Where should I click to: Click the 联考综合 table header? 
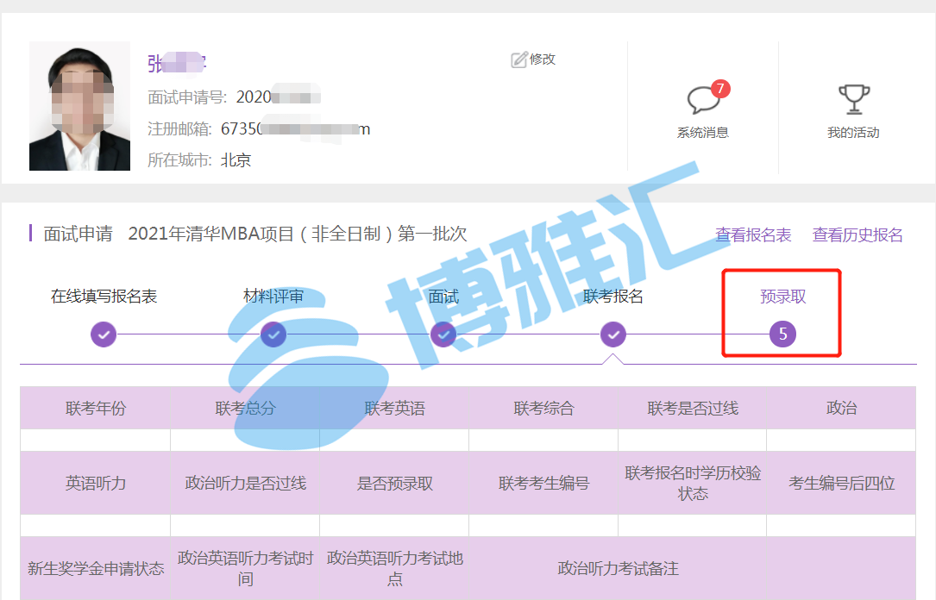click(543, 408)
